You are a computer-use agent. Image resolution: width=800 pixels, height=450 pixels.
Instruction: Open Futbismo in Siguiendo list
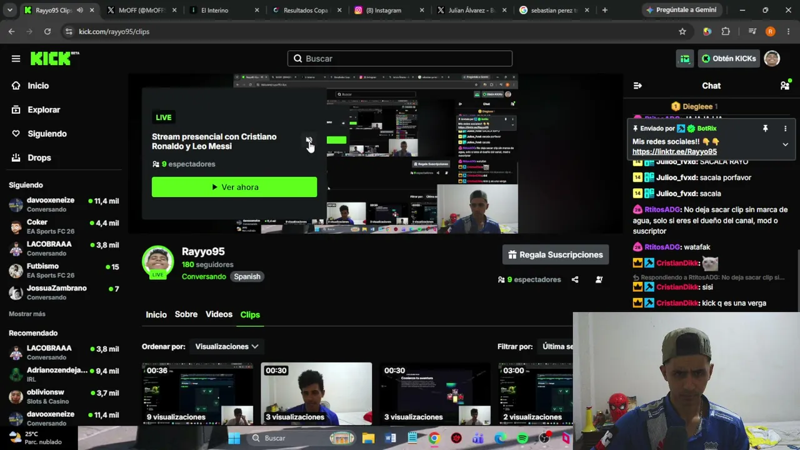coord(64,271)
